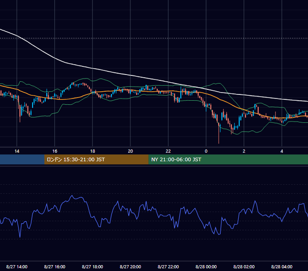Click the 8/27 16:00 date label
The height and width of the screenshot is (271, 308).
(55, 266)
